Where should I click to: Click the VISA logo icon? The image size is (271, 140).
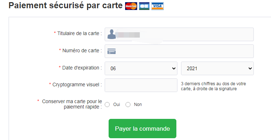coord(157,6)
